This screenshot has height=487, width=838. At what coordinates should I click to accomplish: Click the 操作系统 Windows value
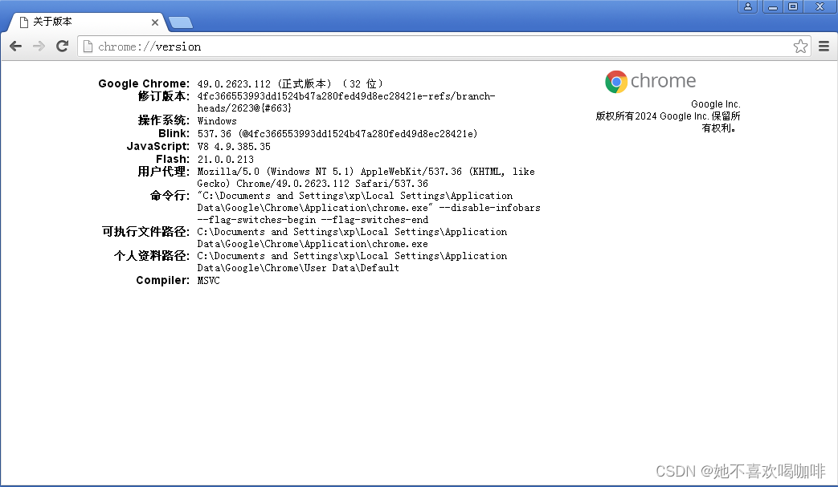(217, 121)
